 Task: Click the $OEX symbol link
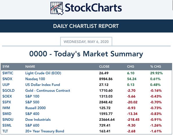pos(7,96)
